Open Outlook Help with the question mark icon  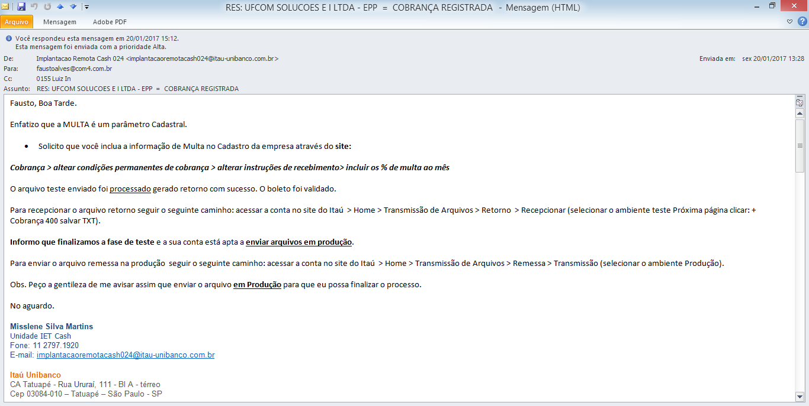[801, 22]
